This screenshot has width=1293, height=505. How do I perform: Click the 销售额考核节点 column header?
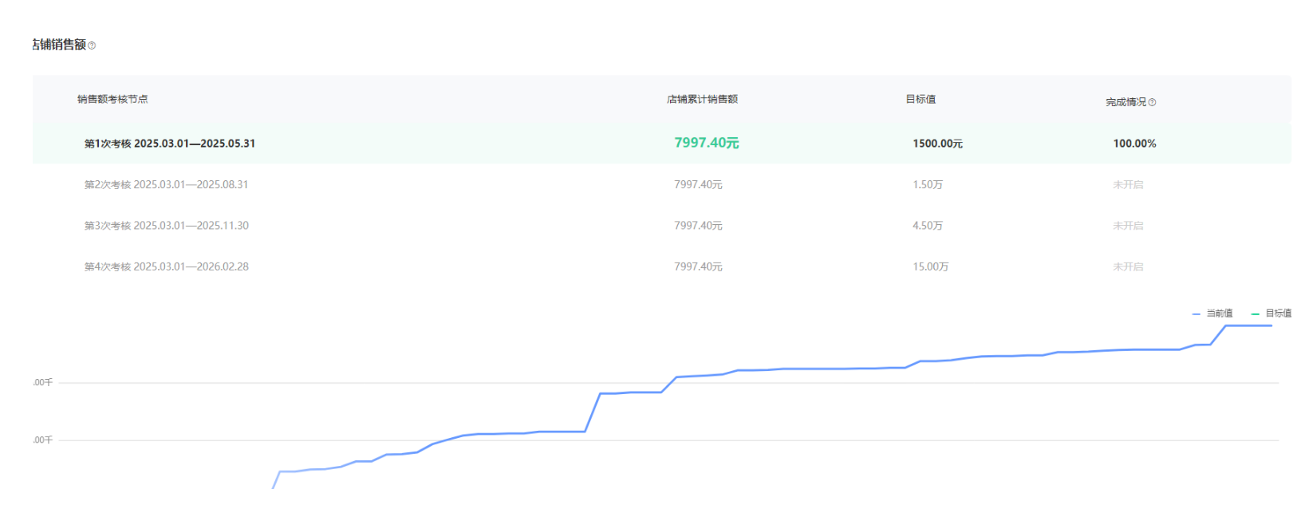[x=112, y=99]
